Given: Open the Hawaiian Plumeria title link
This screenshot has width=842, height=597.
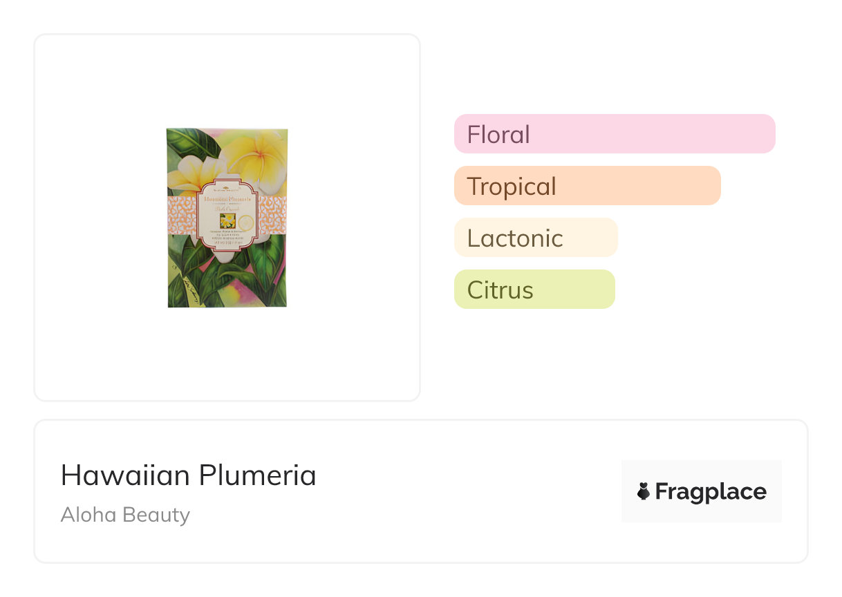Looking at the screenshot, I should (x=188, y=475).
